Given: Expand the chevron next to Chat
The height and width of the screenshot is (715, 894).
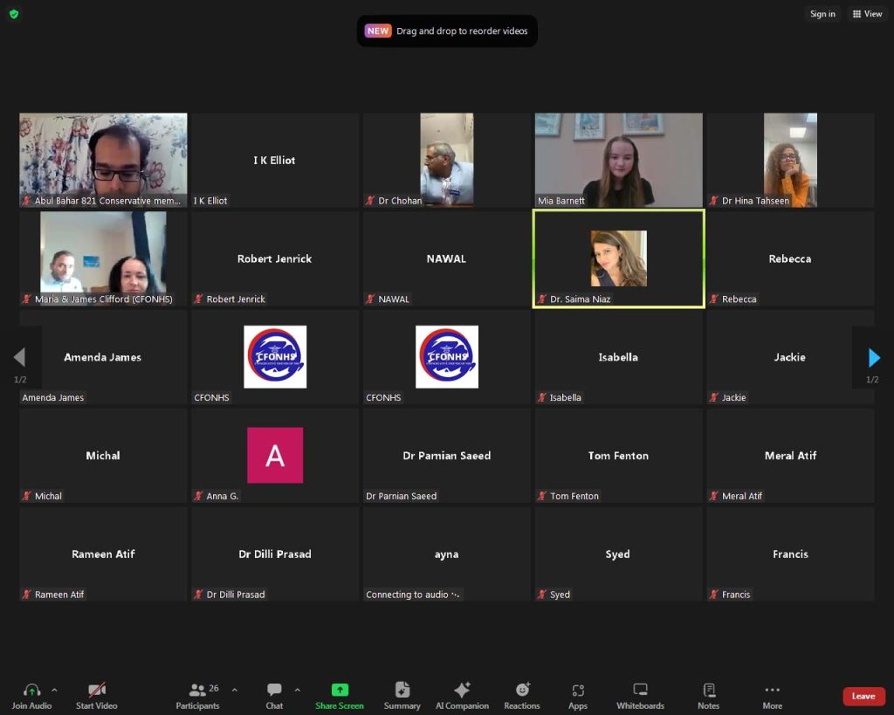Looking at the screenshot, I should point(297,690).
